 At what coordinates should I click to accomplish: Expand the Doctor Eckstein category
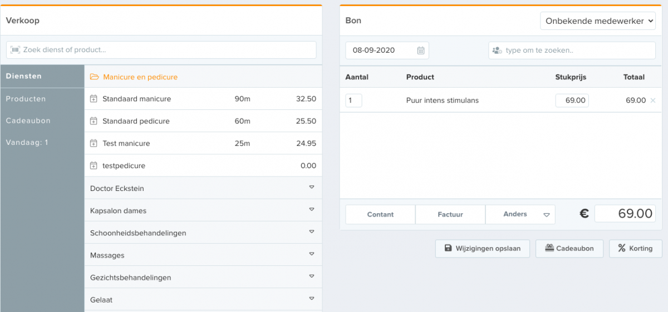pos(312,188)
